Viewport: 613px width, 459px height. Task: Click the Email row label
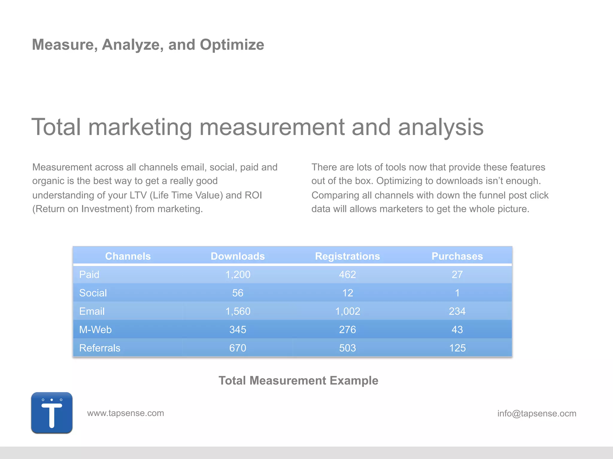coord(92,311)
